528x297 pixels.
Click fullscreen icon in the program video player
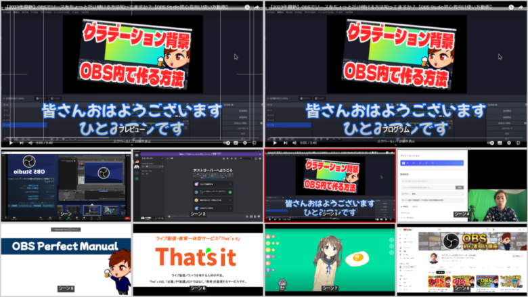(520, 143)
